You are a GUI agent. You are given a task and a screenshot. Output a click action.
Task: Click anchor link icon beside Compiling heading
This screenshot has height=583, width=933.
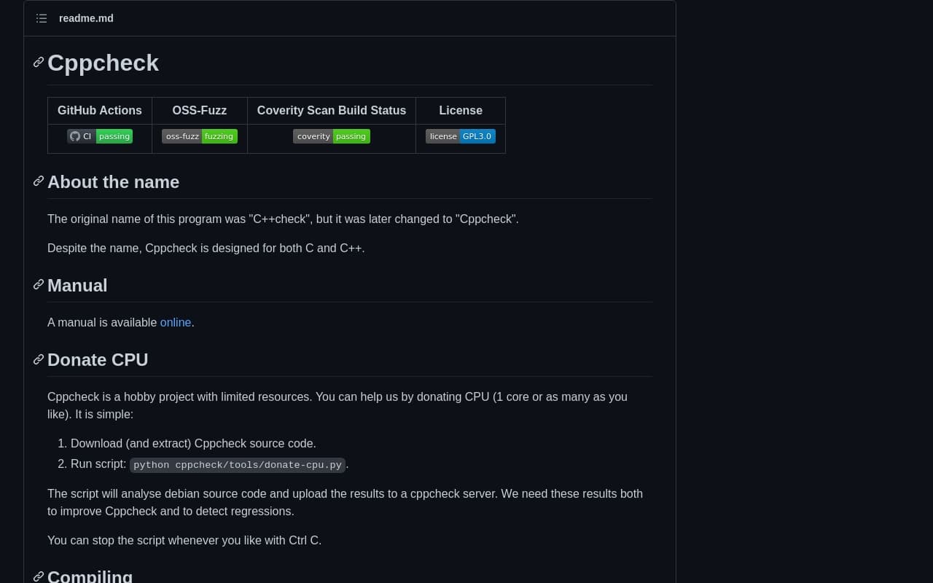click(39, 576)
